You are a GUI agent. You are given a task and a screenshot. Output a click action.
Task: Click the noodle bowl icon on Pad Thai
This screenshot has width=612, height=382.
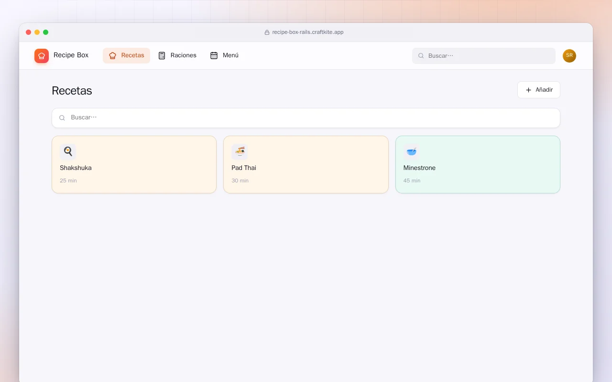(x=240, y=152)
